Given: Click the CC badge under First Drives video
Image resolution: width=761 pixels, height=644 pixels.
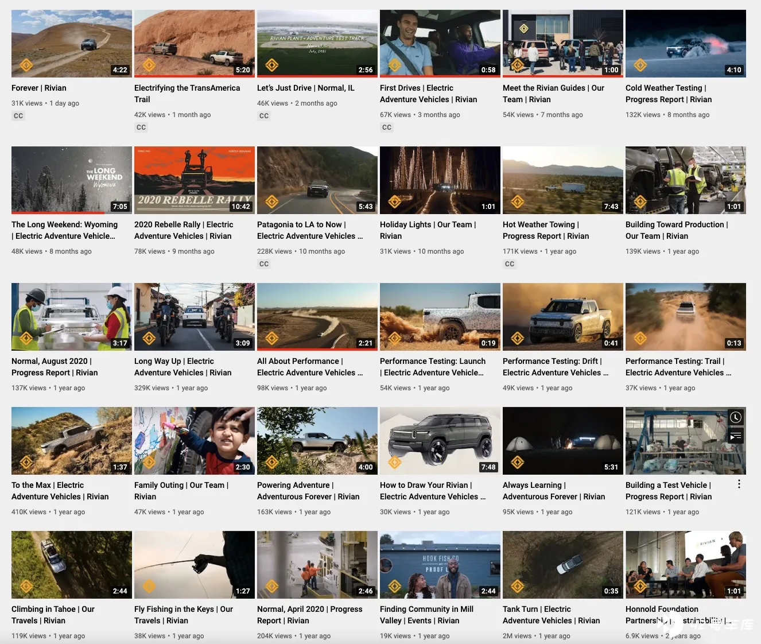Looking at the screenshot, I should click(387, 127).
